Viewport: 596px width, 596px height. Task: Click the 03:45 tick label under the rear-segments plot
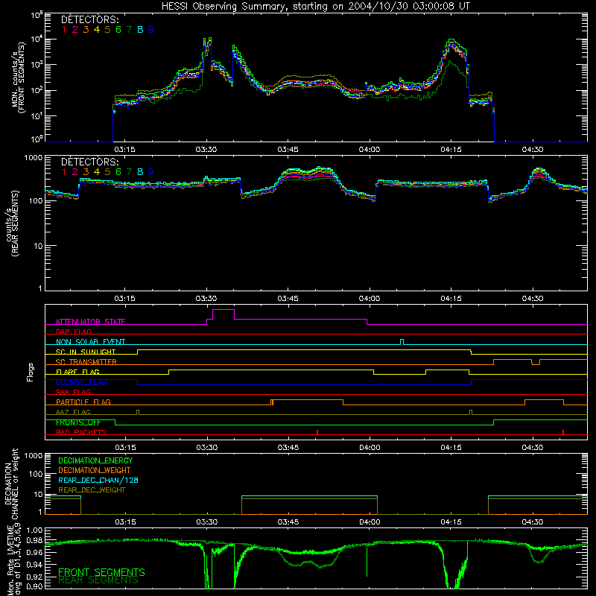tap(288, 299)
